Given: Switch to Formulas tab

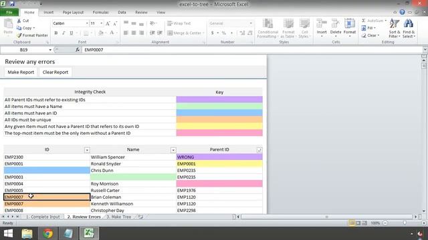Looking at the screenshot, I should click(x=100, y=12).
